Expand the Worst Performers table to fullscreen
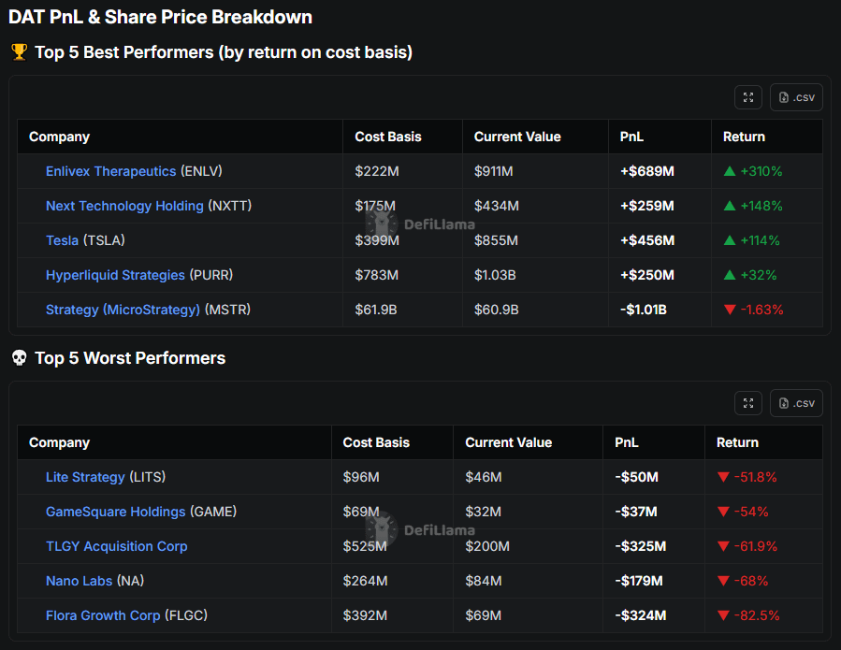841x650 pixels. (748, 403)
